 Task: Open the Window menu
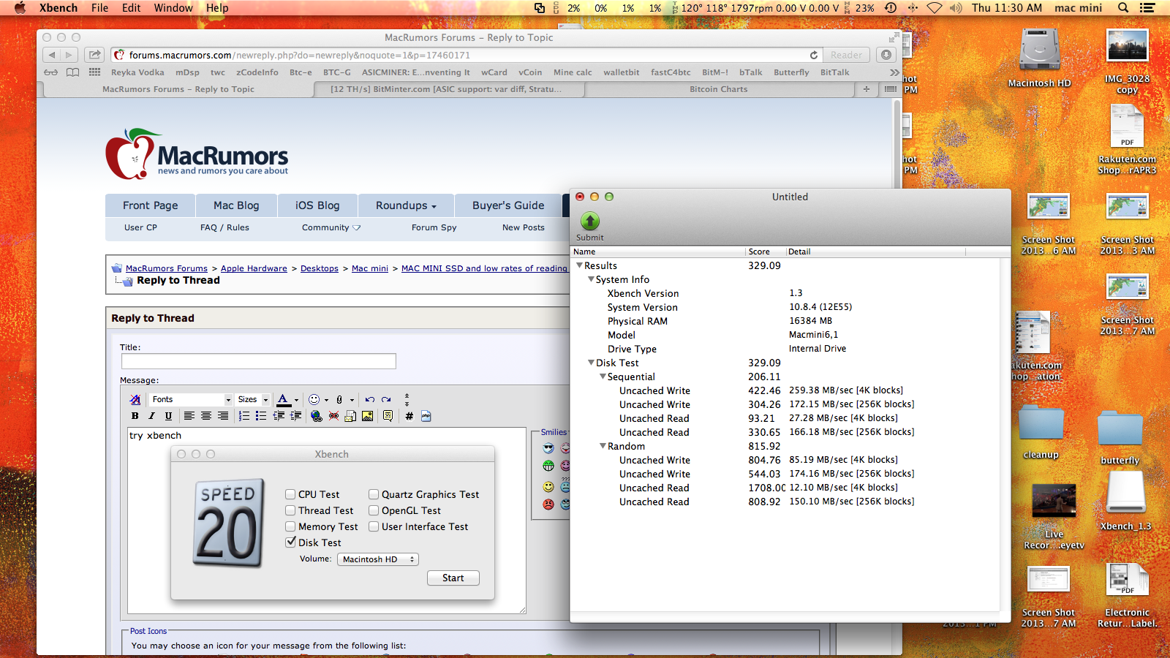(x=173, y=8)
